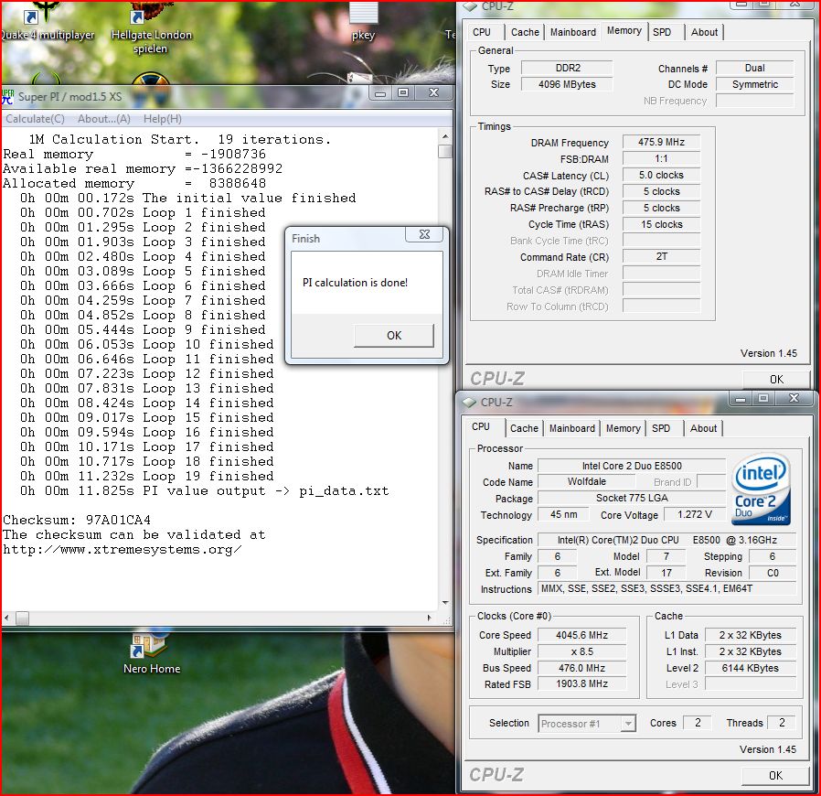This screenshot has width=821, height=796.
Task: Open the pkey file on desktop
Action: pyautogui.click(x=363, y=21)
